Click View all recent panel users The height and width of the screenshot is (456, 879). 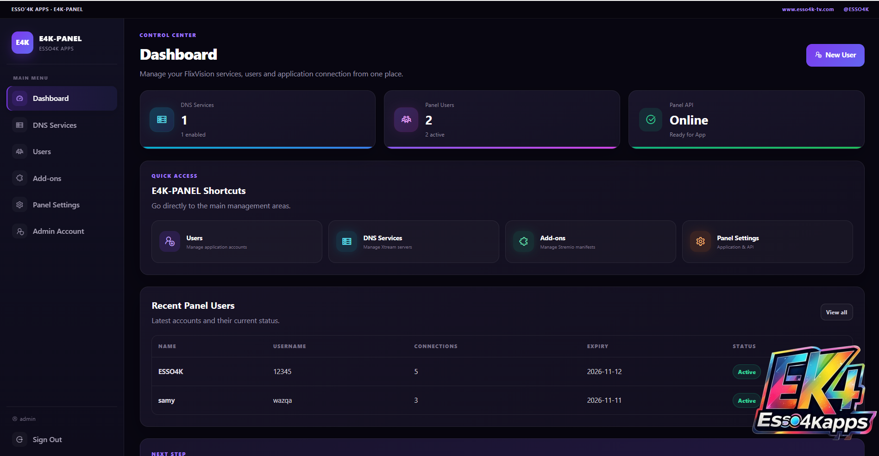point(836,312)
